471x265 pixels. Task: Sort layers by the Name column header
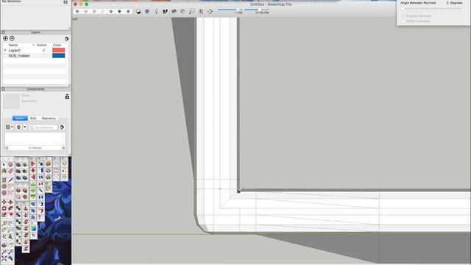pos(13,45)
